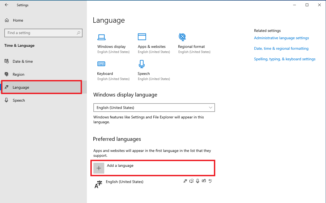This screenshot has height=203, width=326.
Task: Click the Add a language label
Action: 120,165
